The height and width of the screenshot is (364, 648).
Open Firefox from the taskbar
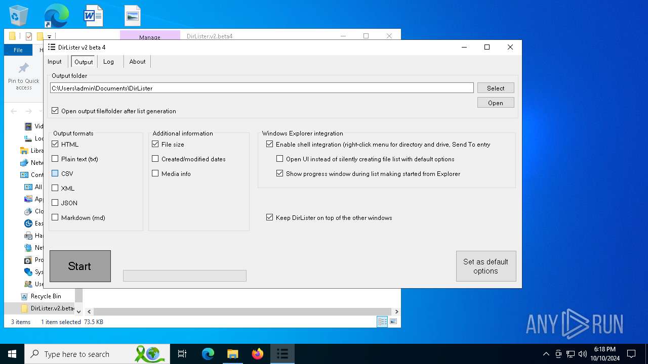(x=258, y=354)
